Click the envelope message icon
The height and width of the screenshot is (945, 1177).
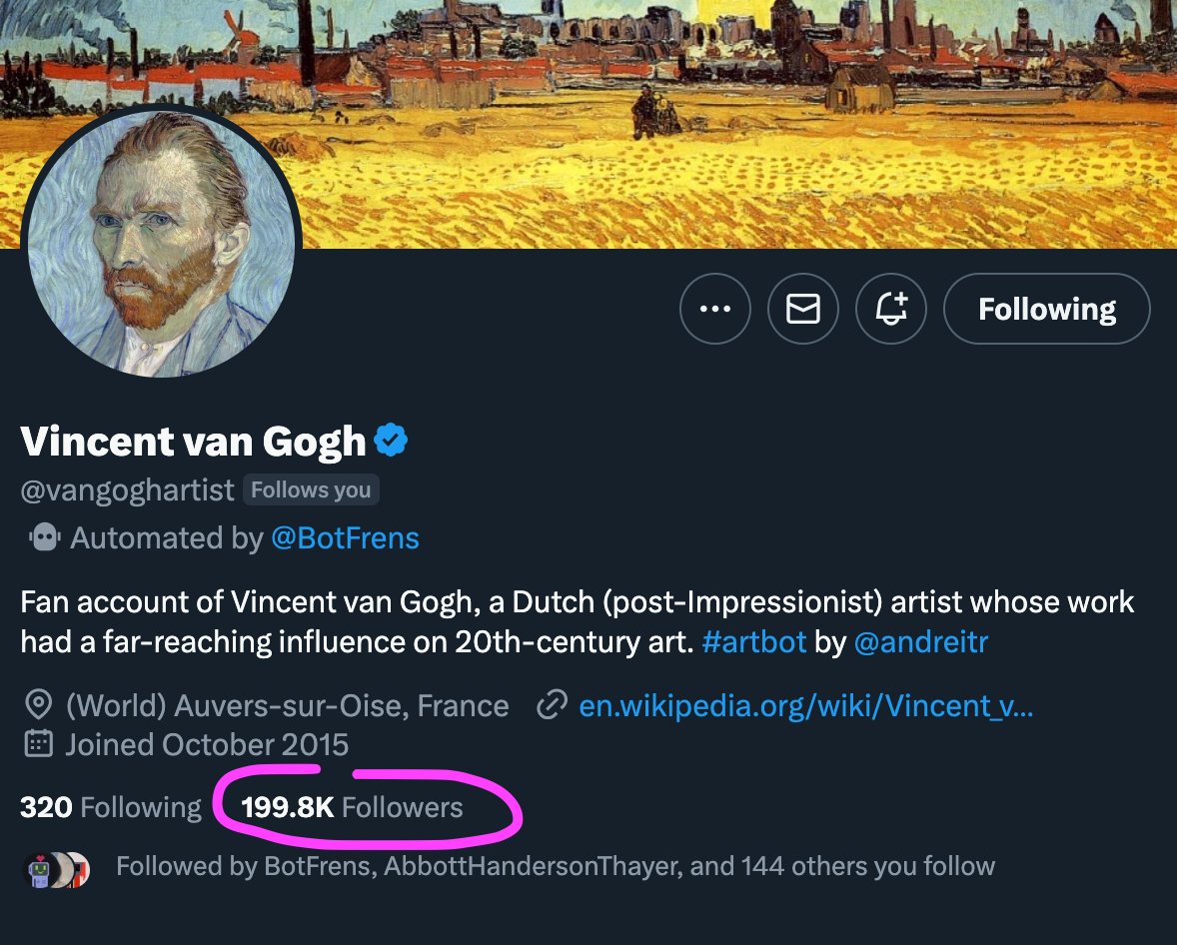[802, 309]
